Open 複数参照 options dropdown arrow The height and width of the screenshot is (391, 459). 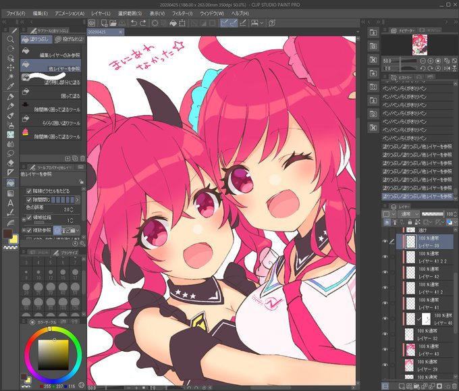78,230
